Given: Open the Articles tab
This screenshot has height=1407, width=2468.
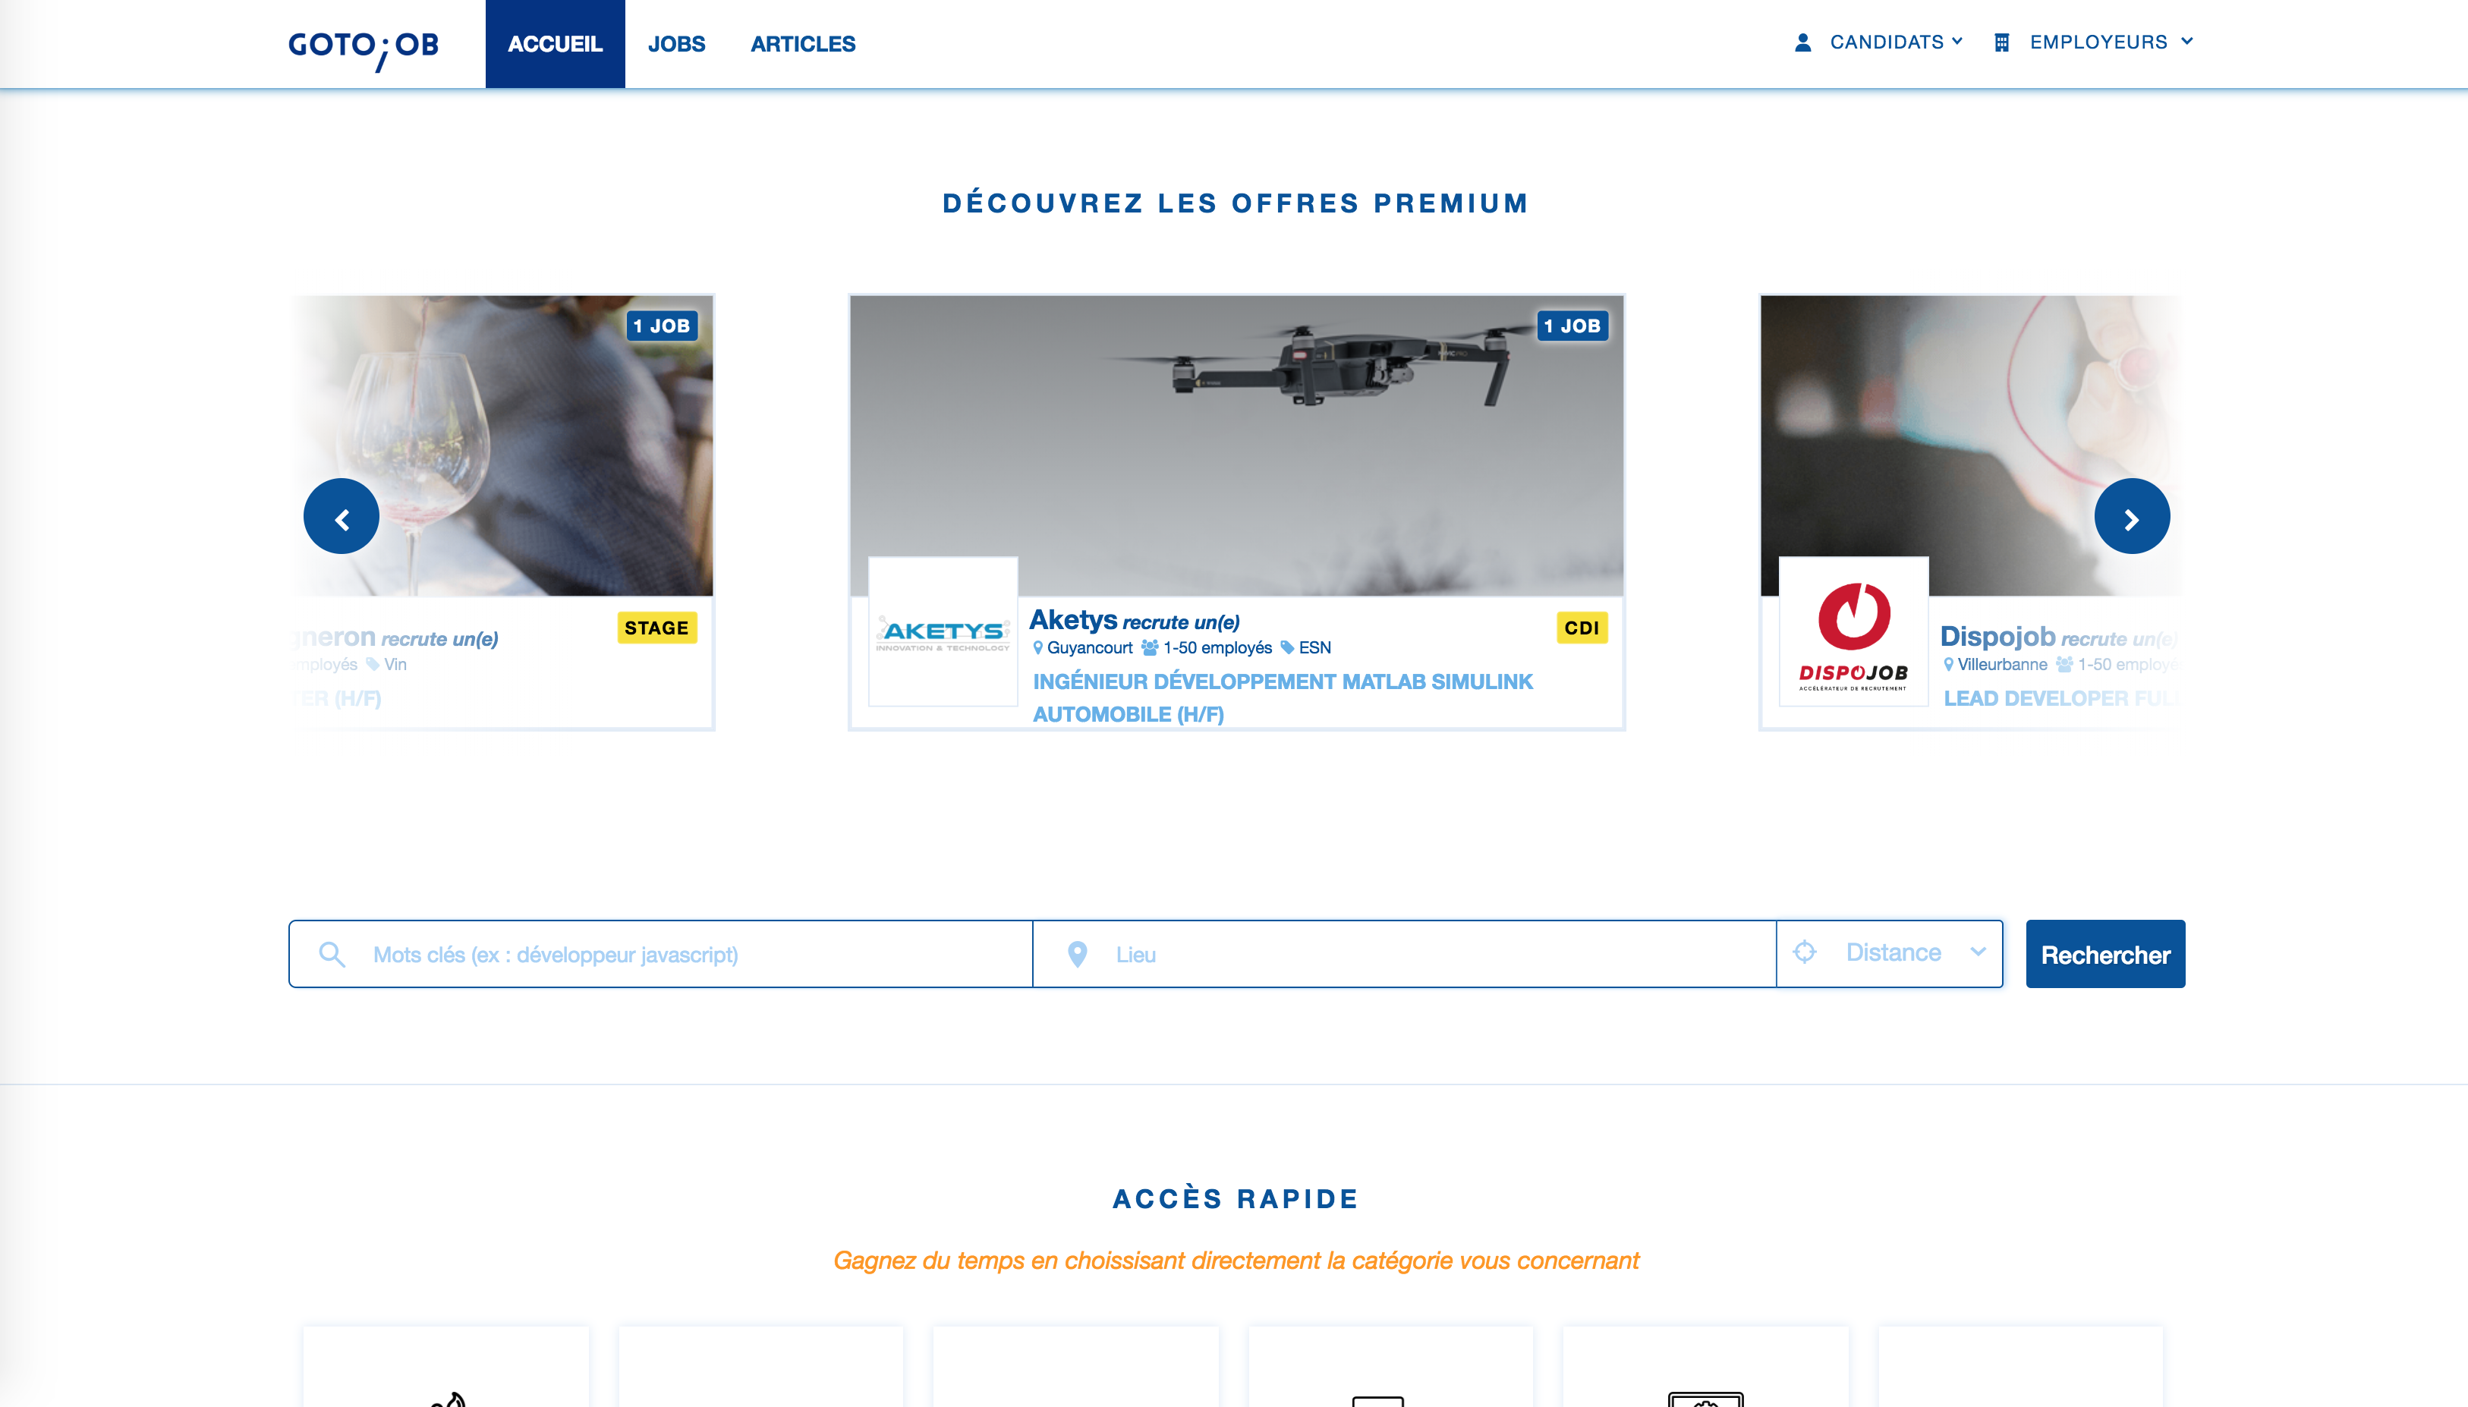Looking at the screenshot, I should point(803,45).
